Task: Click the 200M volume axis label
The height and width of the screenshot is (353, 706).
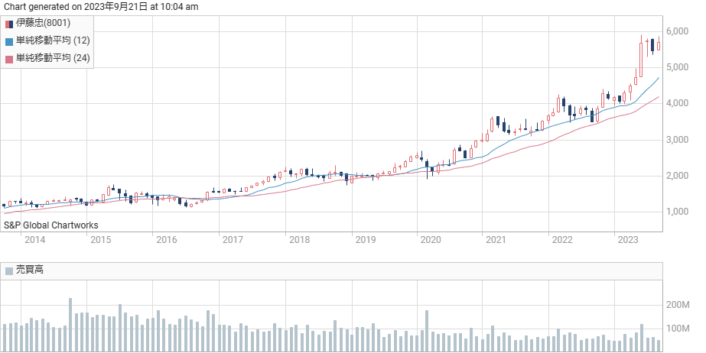Action: 678,306
